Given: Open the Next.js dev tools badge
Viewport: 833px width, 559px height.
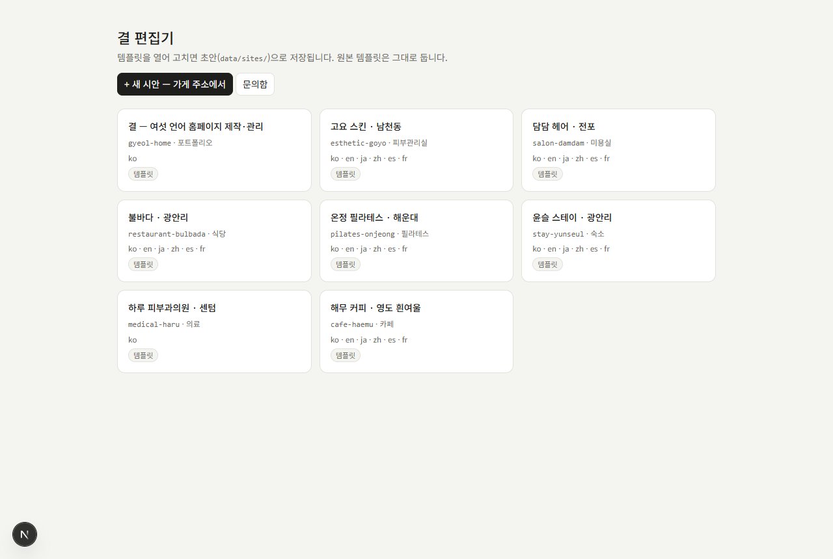Looking at the screenshot, I should tap(25, 534).
